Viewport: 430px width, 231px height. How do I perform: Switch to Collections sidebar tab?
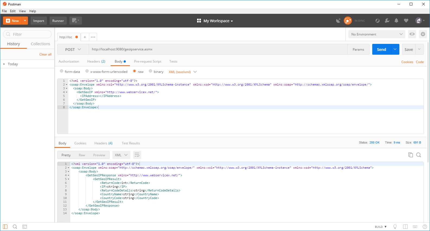point(40,44)
